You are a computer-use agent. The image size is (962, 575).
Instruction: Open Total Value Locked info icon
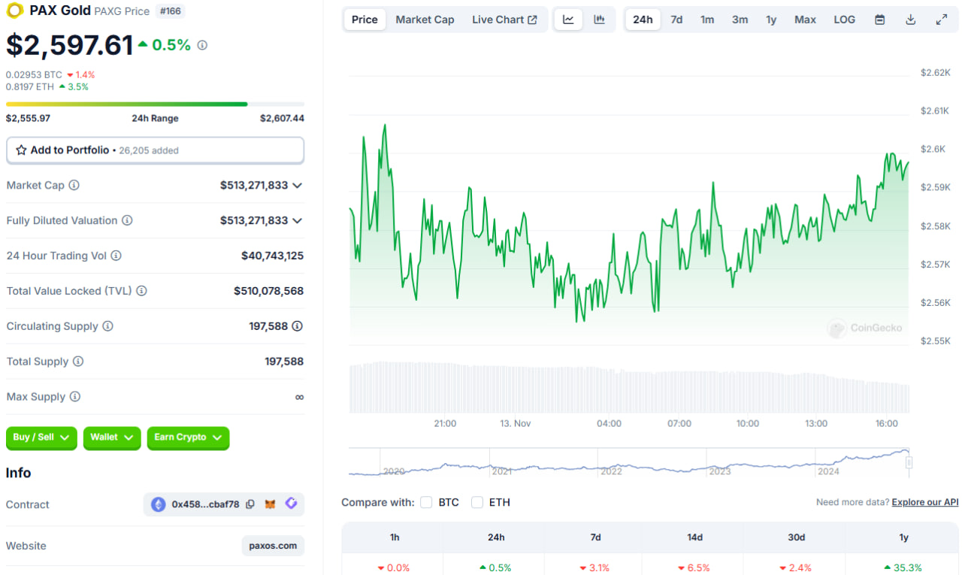point(141,291)
